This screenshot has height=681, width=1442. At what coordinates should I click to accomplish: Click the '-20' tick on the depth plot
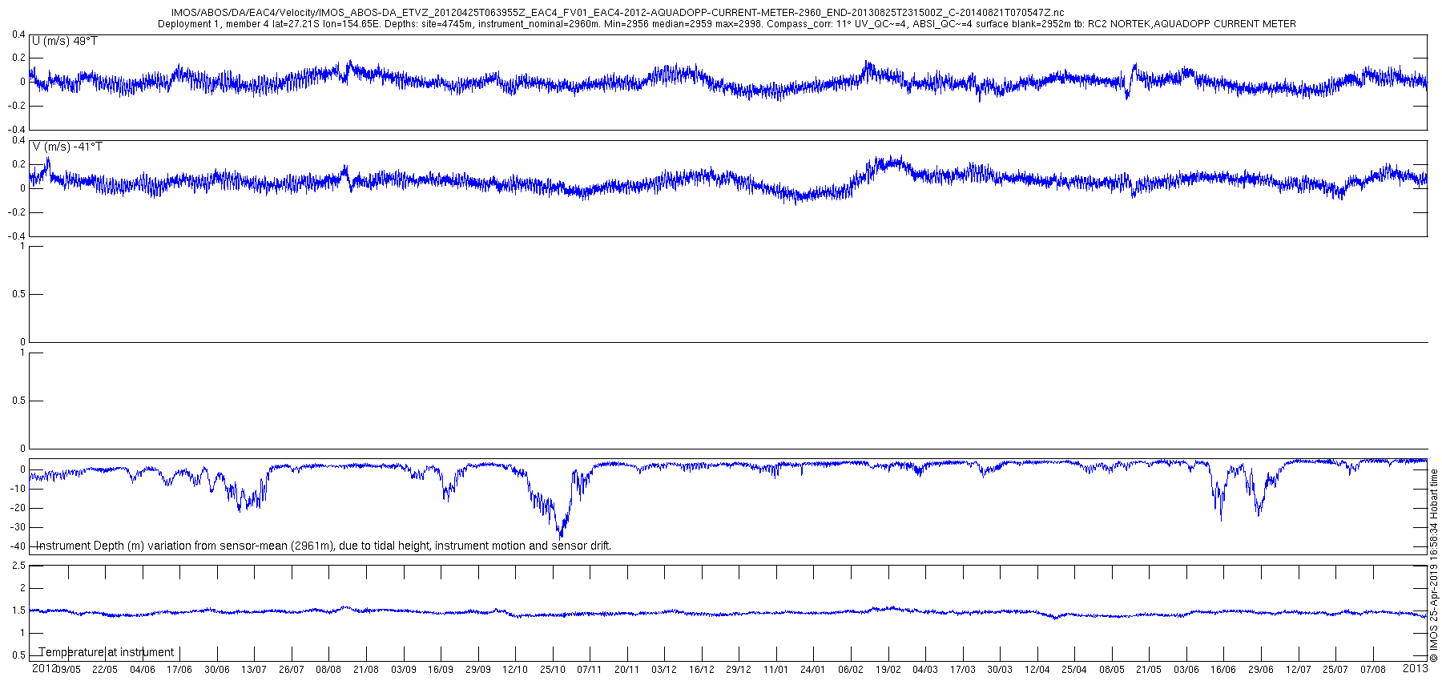click(18, 508)
